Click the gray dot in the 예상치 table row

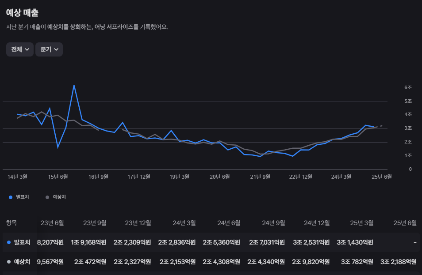click(9, 262)
